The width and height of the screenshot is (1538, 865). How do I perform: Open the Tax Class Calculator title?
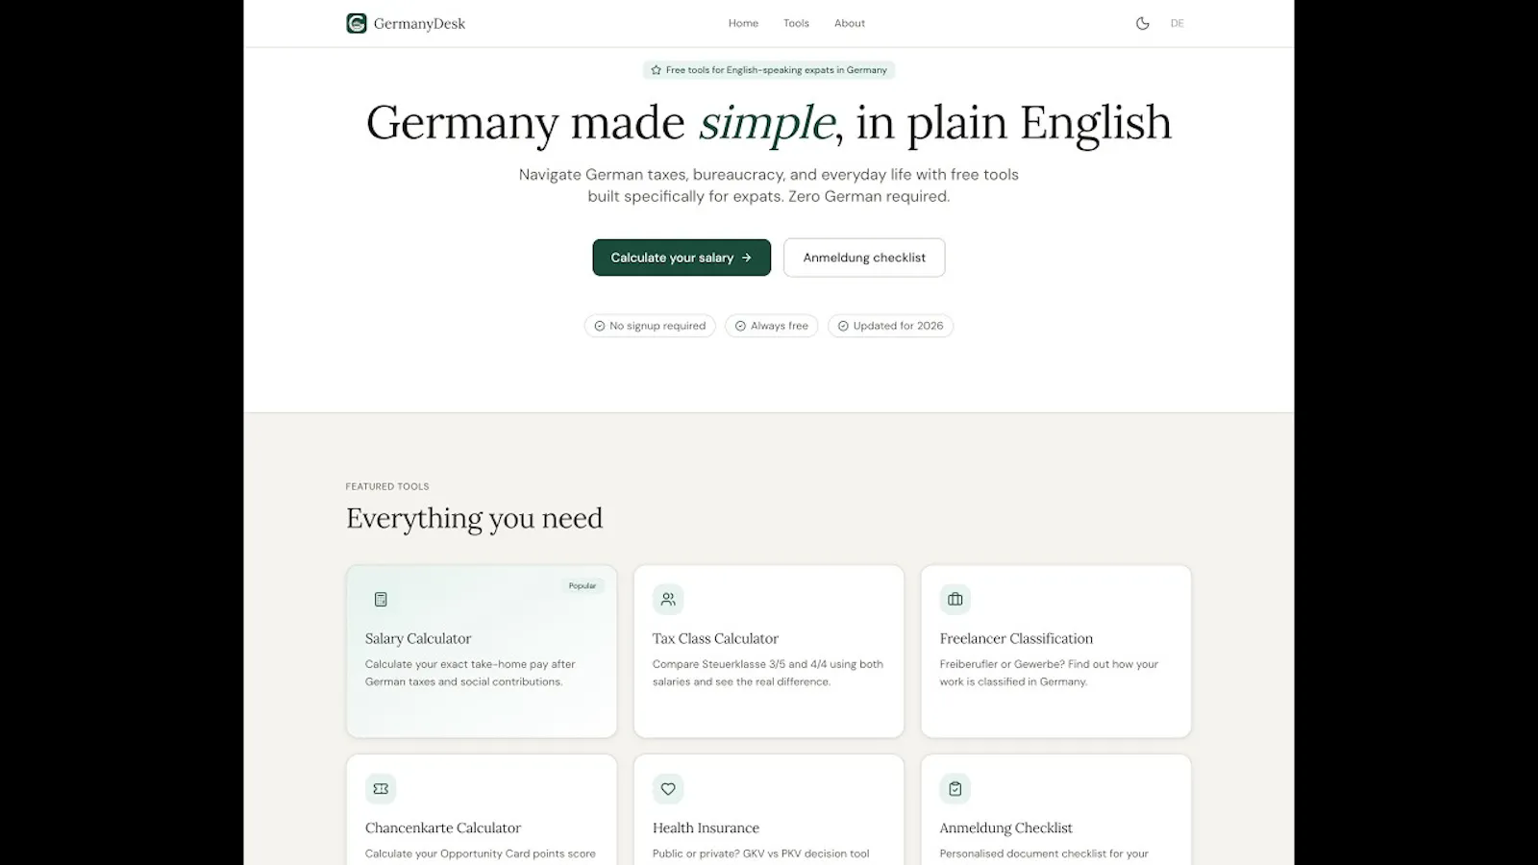[715, 638]
